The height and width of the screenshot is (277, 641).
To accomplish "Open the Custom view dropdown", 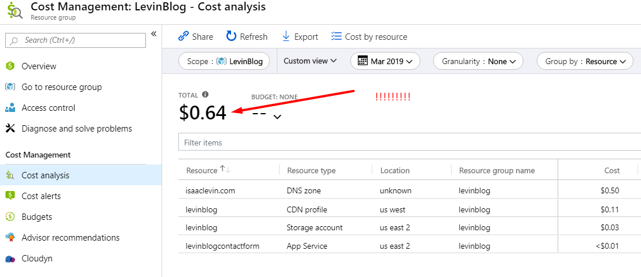I will 310,61.
